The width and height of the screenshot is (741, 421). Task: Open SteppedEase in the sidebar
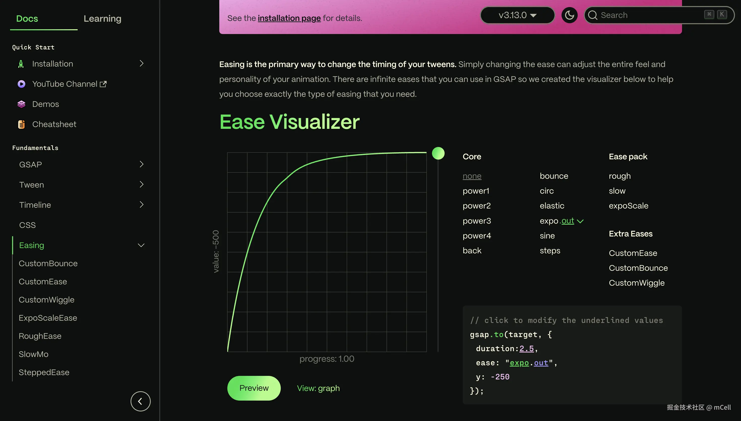[x=44, y=372]
